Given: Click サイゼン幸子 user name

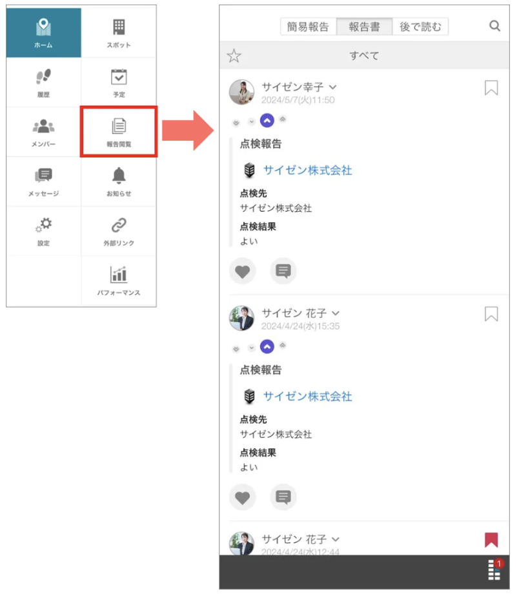Looking at the screenshot, I should coord(292,87).
